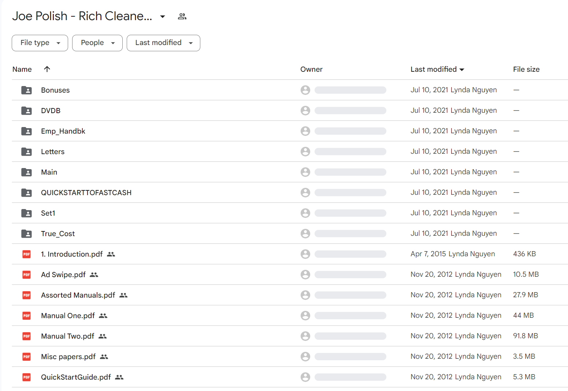Screen dimensions: 568x391
Task: Click the File size column header
Action: 526,69
